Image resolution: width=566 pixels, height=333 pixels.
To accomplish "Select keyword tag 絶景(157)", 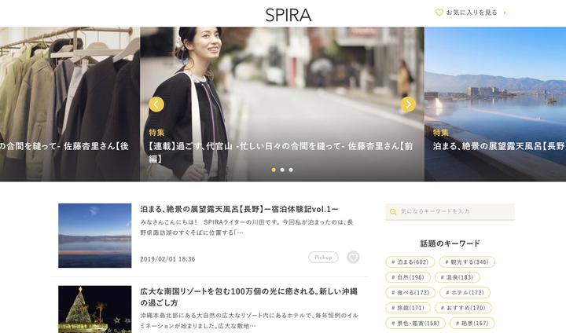I will pos(472,323).
